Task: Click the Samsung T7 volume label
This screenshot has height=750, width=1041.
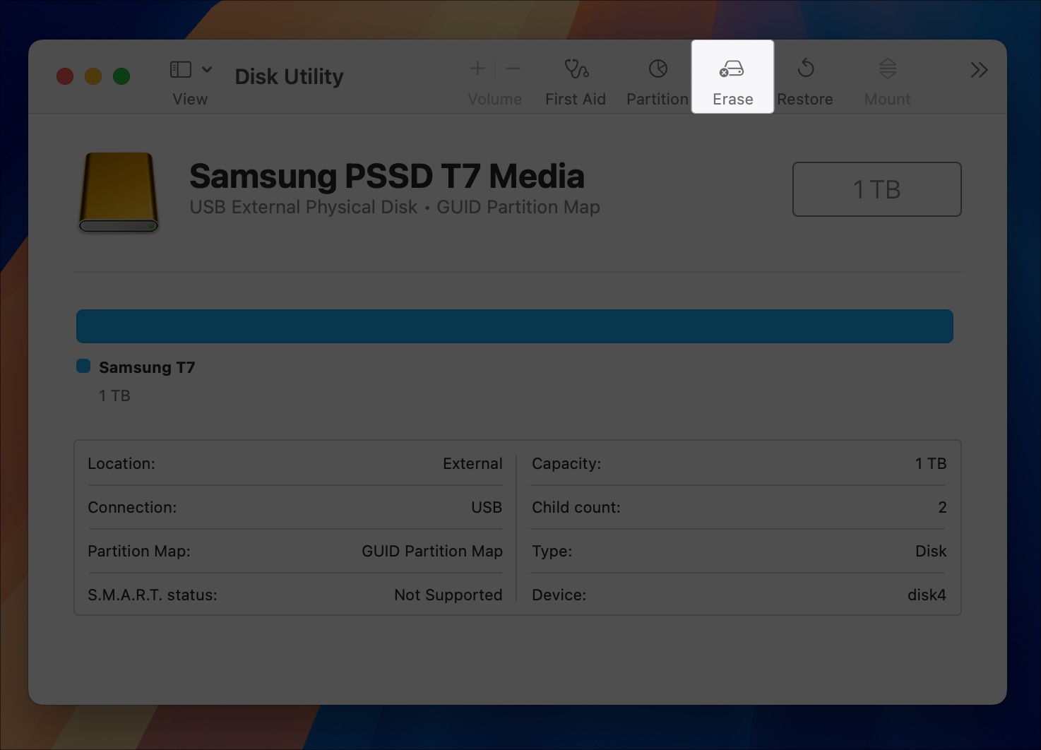Action: point(147,367)
